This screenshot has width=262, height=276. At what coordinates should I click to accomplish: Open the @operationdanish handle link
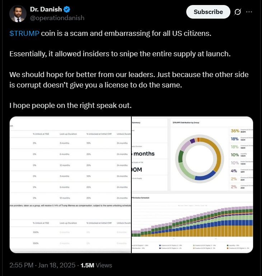pos(57,17)
